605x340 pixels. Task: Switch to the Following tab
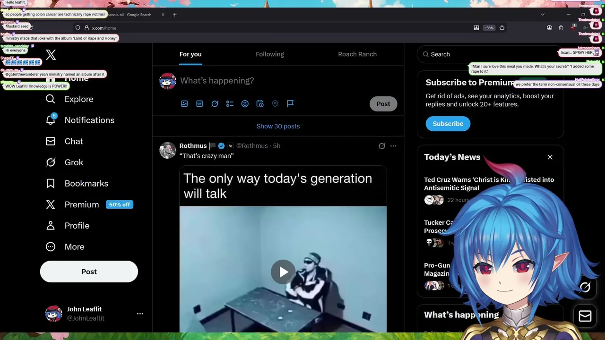click(x=270, y=54)
